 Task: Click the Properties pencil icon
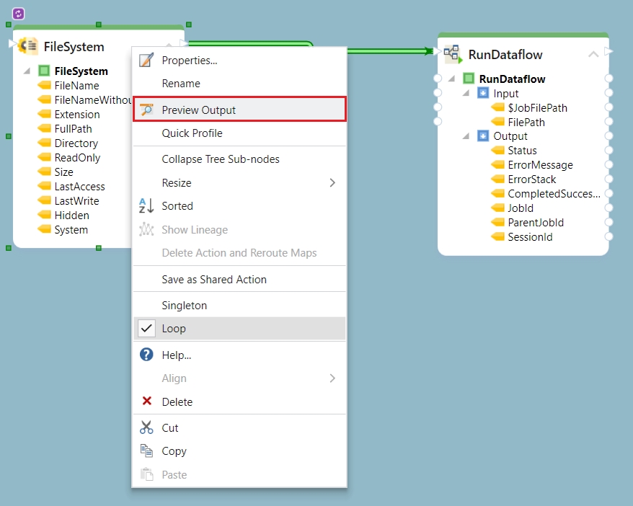(147, 61)
